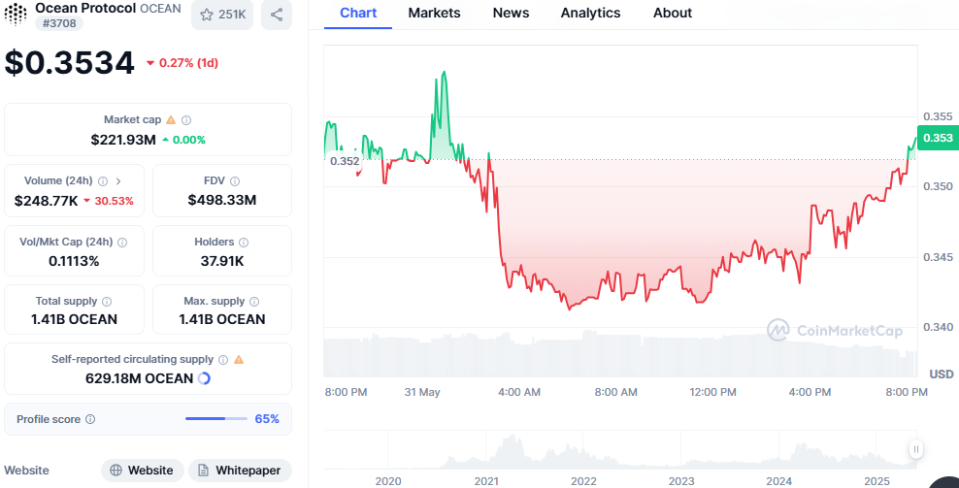Click the 629.18M OCEAN circulating supply value
959x488 pixels.
tap(140, 378)
